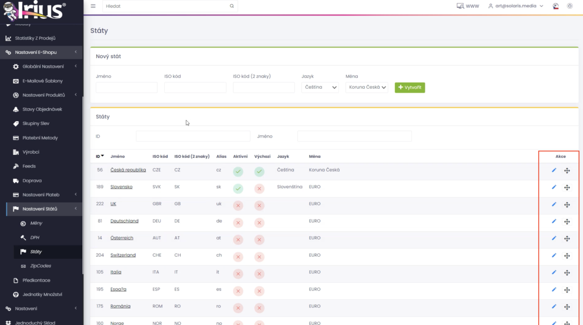Viewport: 583px width, 325px height.
Task: Click the ISO kód (2 znaky) field
Action: pos(263,87)
